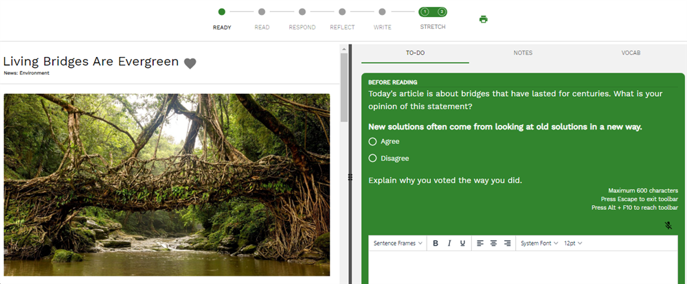Select the Agree radio button
687x284 pixels.
372,141
